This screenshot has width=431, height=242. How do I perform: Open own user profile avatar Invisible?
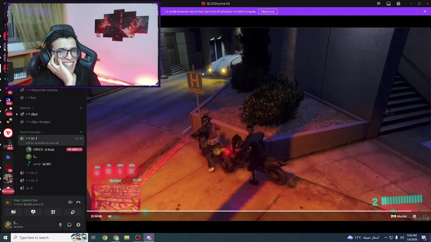click(8, 225)
